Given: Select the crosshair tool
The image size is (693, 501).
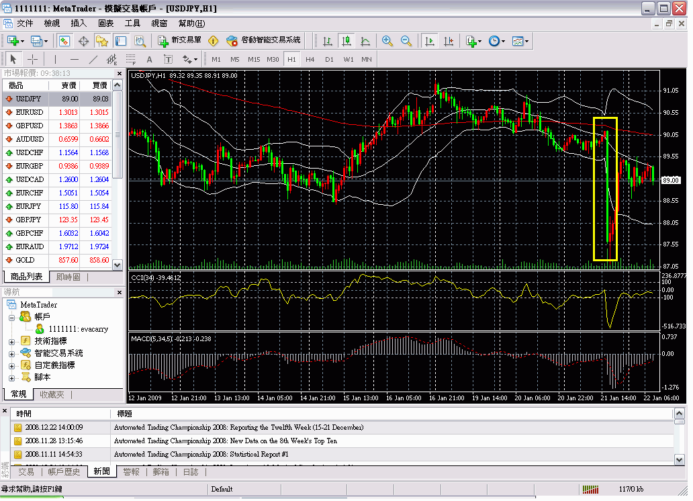Looking at the screenshot, I should 33,59.
